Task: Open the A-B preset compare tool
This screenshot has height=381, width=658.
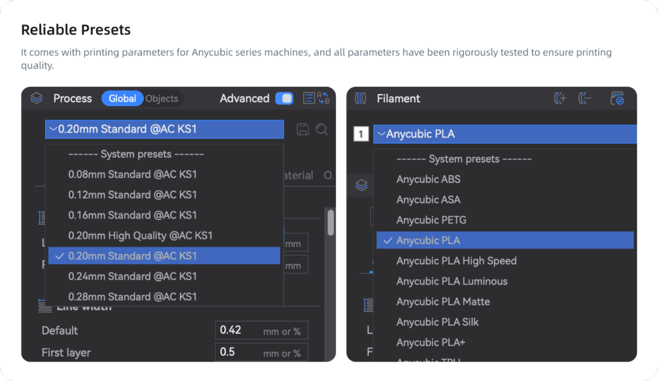Action: (324, 98)
